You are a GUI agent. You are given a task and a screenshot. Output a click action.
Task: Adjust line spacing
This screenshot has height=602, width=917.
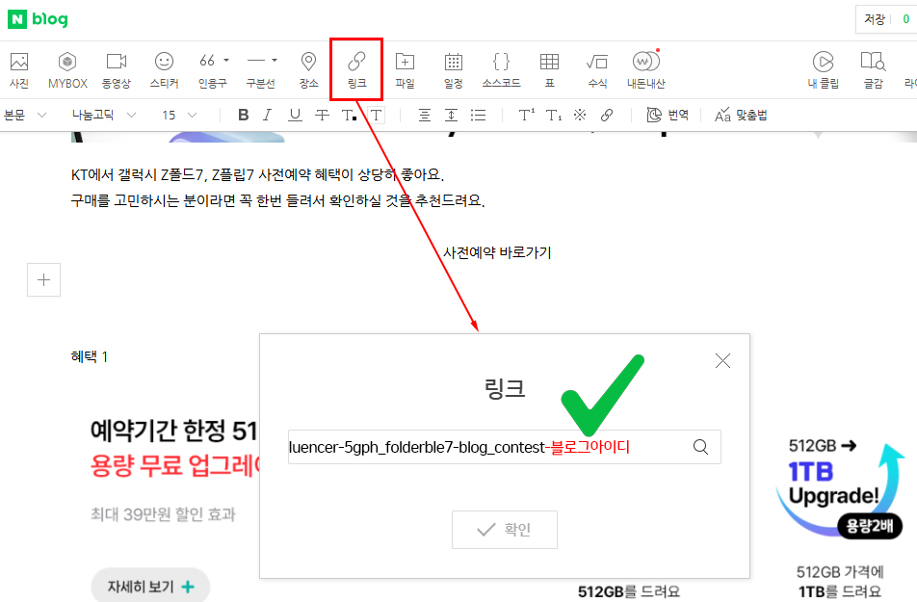pyautogui.click(x=451, y=116)
